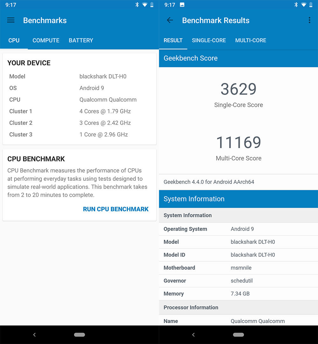Tap the blue System Information header
Viewport: 318px width, 344px height.
click(x=238, y=199)
